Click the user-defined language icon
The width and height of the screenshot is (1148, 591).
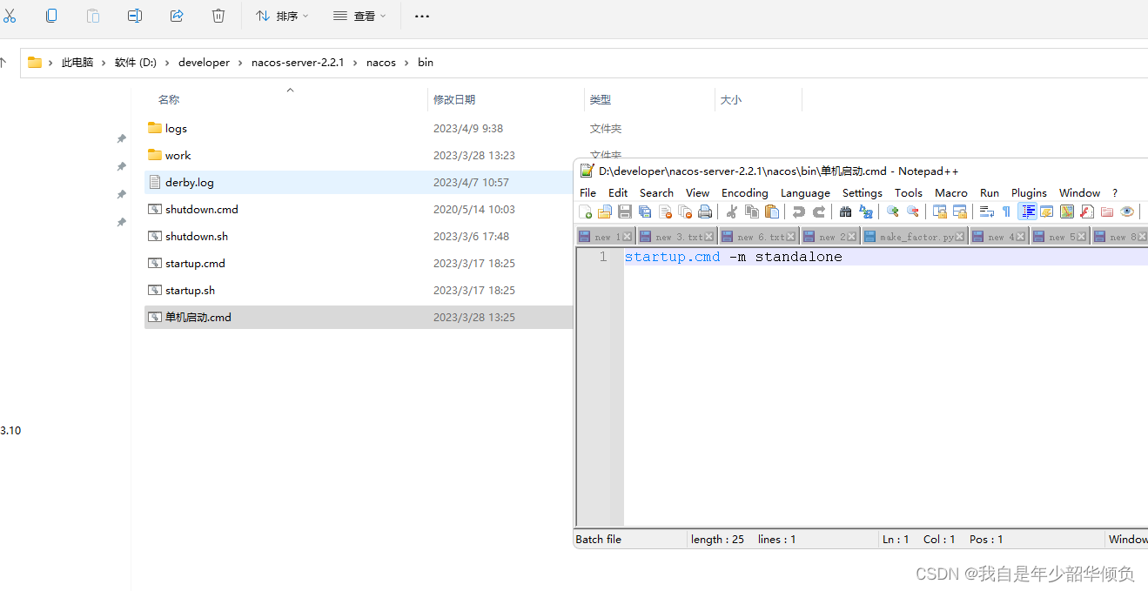(1047, 212)
